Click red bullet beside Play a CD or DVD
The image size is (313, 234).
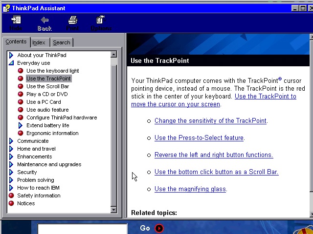(x=21, y=94)
